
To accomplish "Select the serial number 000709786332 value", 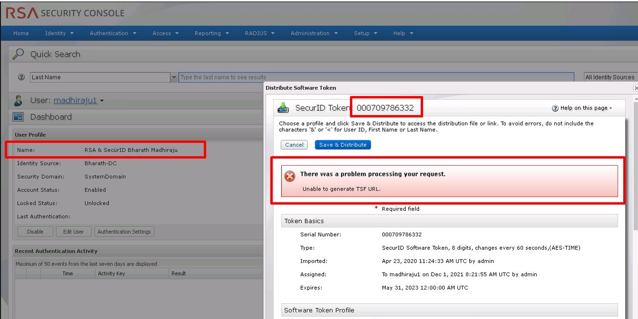I will point(402,234).
